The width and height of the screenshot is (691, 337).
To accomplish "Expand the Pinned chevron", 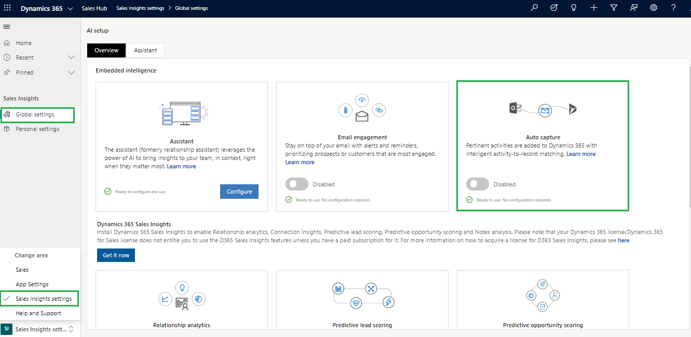I will point(72,72).
